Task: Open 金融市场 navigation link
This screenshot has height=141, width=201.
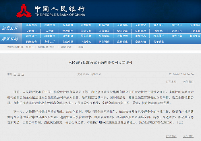Action: coord(122,25)
